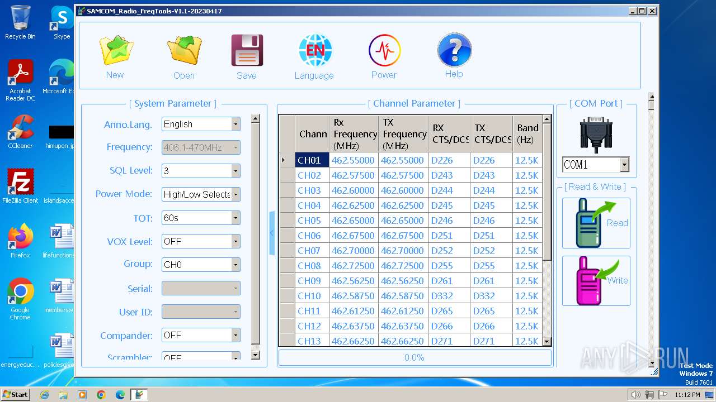Write data to radio with the Write button
716x402 pixels.
[596, 281]
